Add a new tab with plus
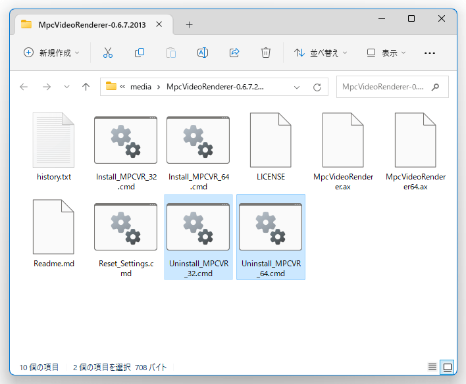This screenshot has width=466, height=384. 190,24
